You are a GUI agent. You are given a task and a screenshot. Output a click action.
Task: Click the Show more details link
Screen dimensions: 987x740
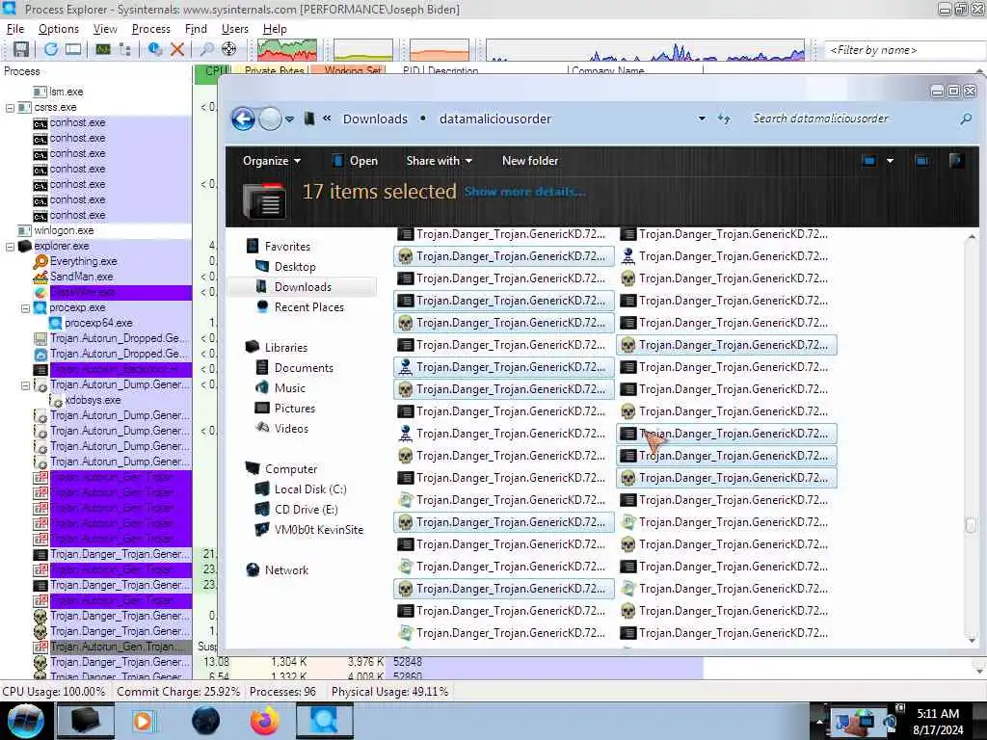point(525,192)
